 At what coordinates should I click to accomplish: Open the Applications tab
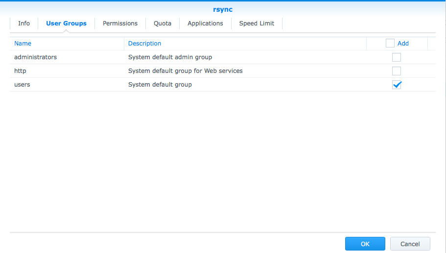(205, 23)
